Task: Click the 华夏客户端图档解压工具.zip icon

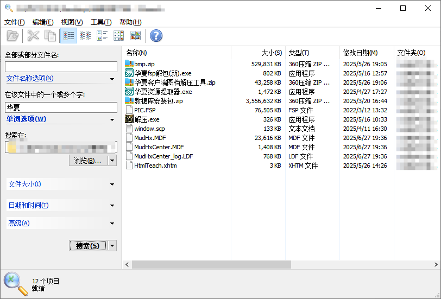Action: click(129, 82)
